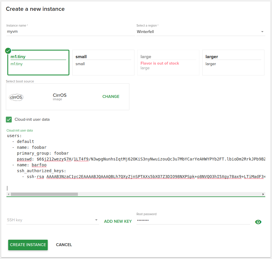Click the 'ssh-rsa' key line in user data
Viewport: 272px width, 259px height.
click(143, 177)
